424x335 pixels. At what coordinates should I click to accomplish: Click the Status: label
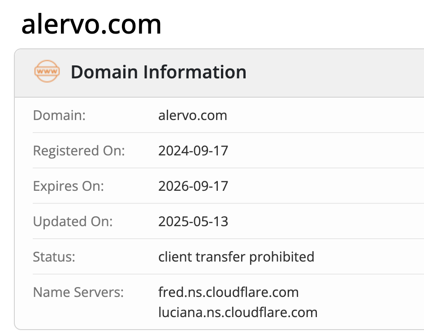54,257
